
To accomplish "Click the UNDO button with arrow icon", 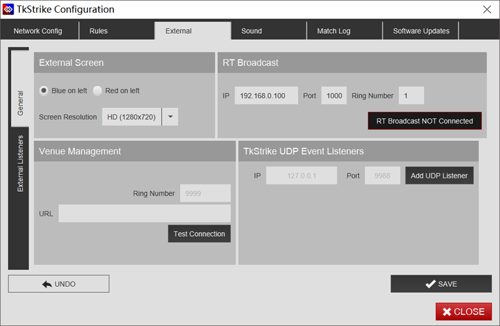I will click(58, 284).
